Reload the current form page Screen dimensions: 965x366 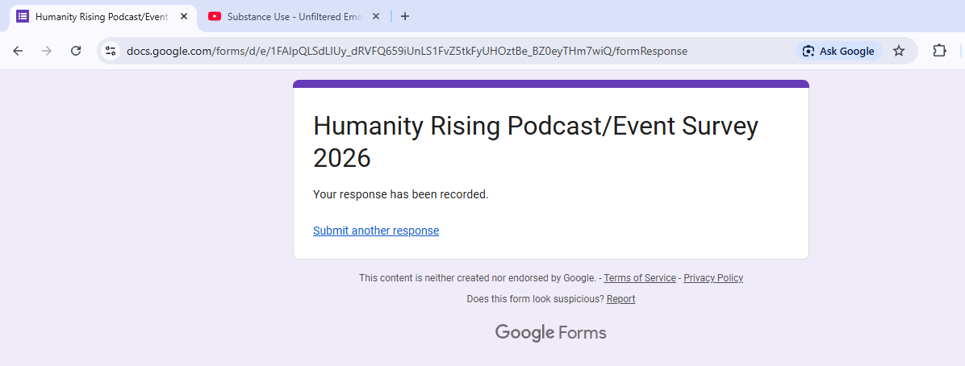coord(76,51)
